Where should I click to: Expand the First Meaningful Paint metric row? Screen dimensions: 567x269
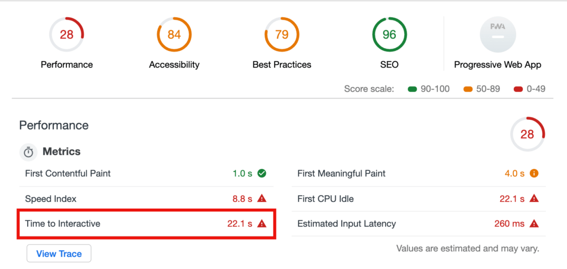419,174
